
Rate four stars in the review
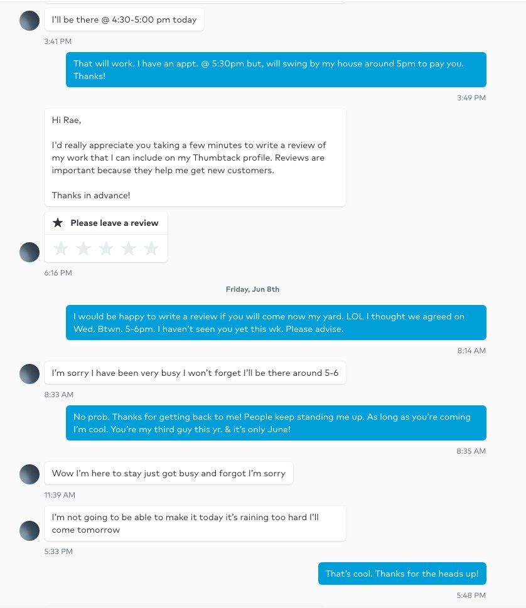[129, 249]
